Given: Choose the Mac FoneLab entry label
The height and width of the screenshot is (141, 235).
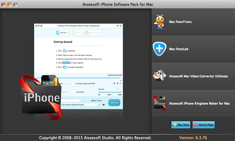Looking at the screenshot, I should point(179,49).
